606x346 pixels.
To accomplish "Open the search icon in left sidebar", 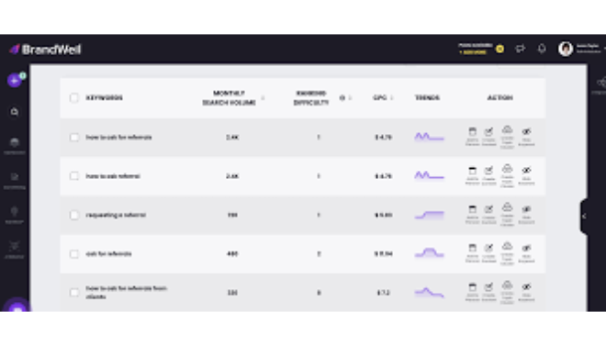I will click(15, 112).
